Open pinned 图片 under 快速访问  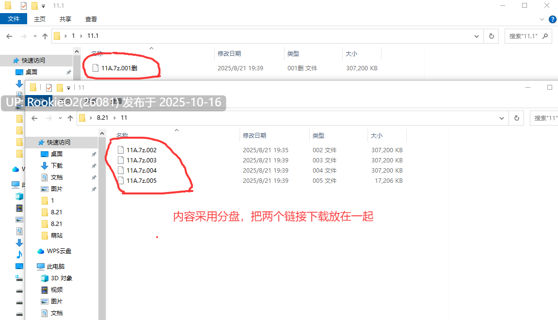[x=57, y=189]
